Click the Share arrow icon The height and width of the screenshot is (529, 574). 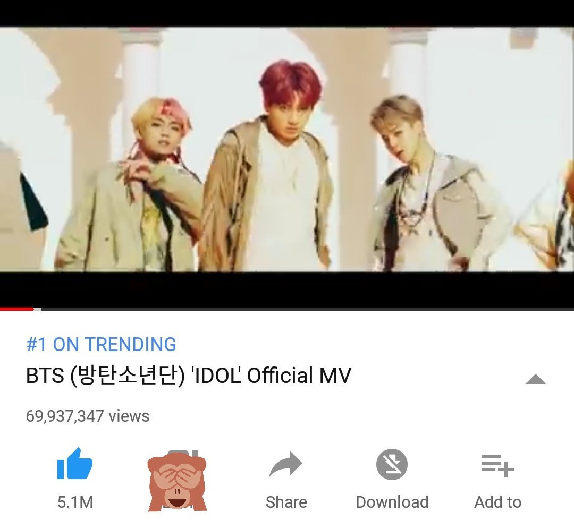click(285, 464)
